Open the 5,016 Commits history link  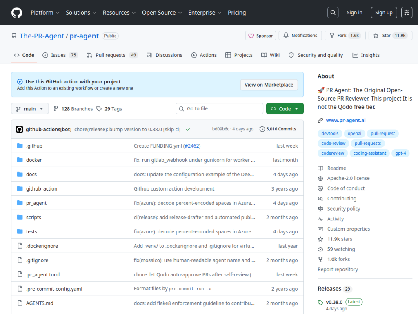coord(278,129)
